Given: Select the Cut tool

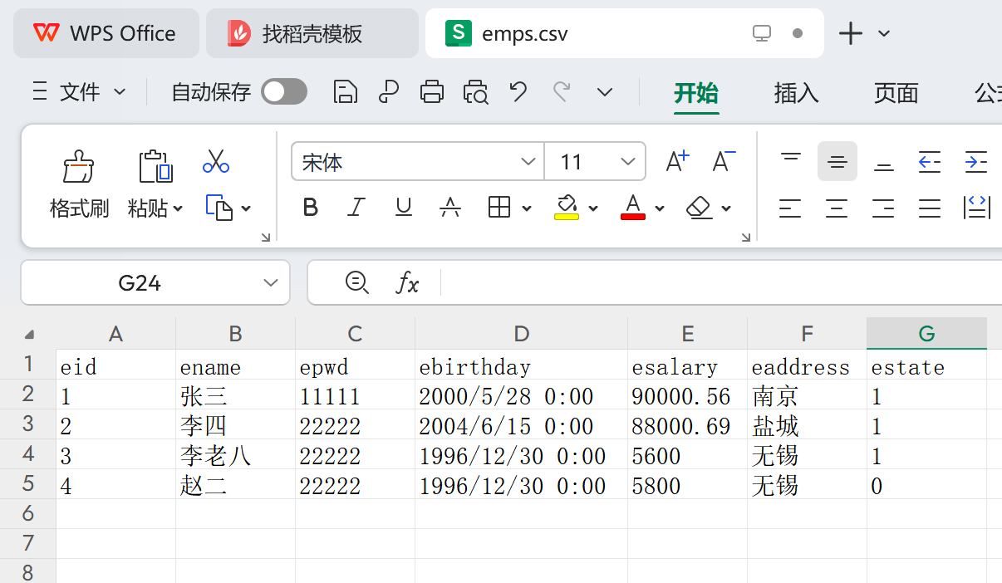Looking at the screenshot, I should click(x=216, y=162).
